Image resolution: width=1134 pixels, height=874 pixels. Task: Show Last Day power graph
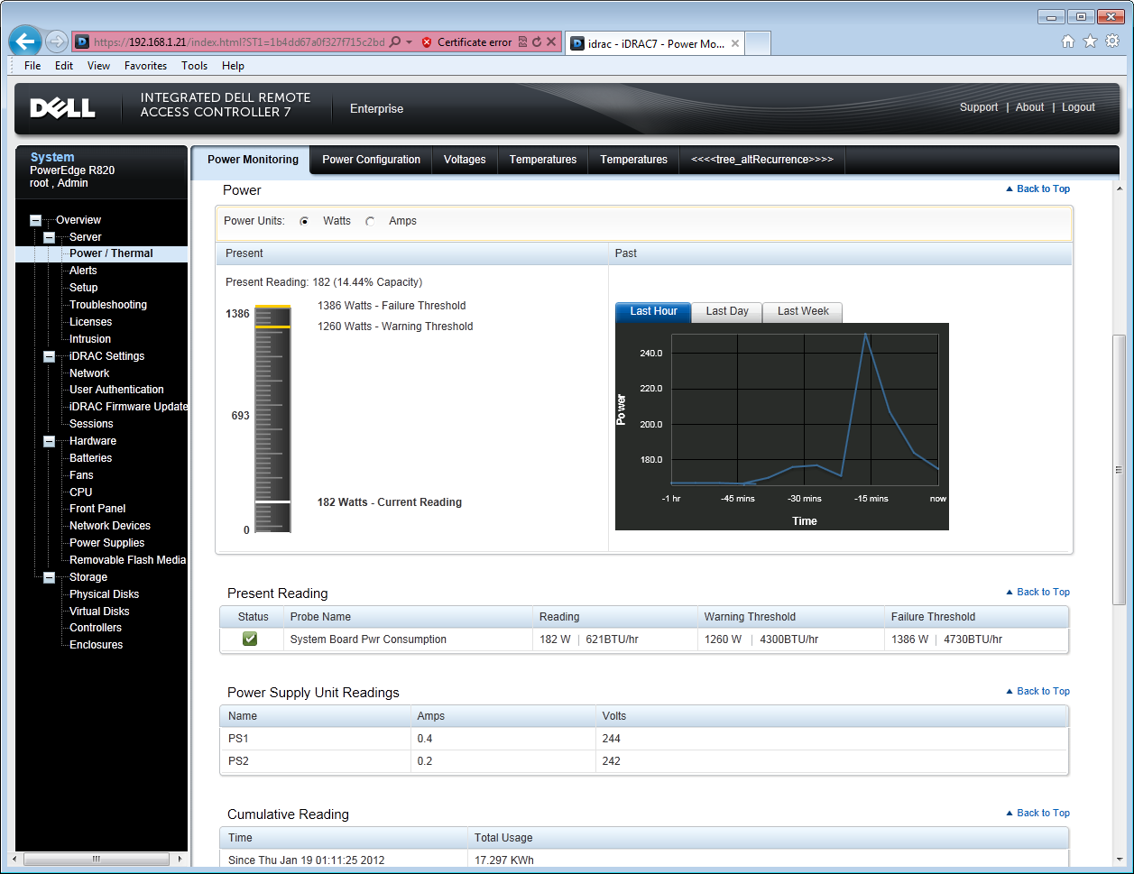[x=727, y=311]
